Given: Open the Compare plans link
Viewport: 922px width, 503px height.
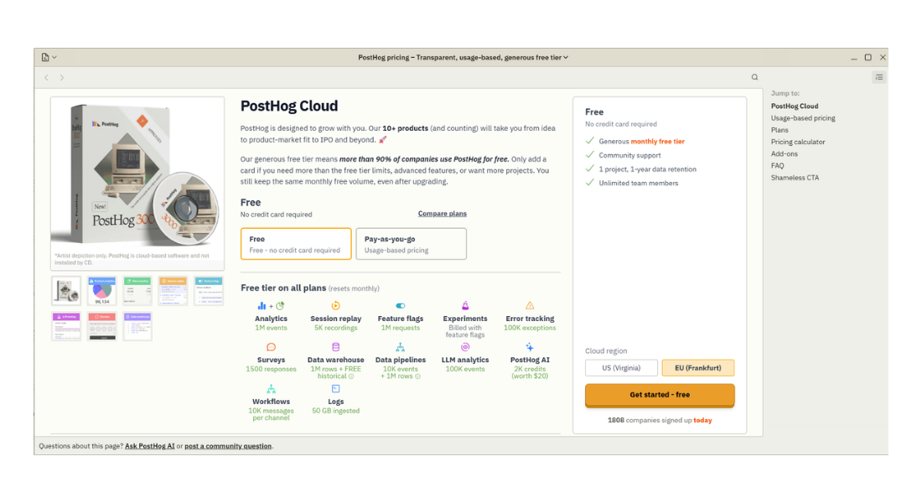Looking at the screenshot, I should pos(443,214).
